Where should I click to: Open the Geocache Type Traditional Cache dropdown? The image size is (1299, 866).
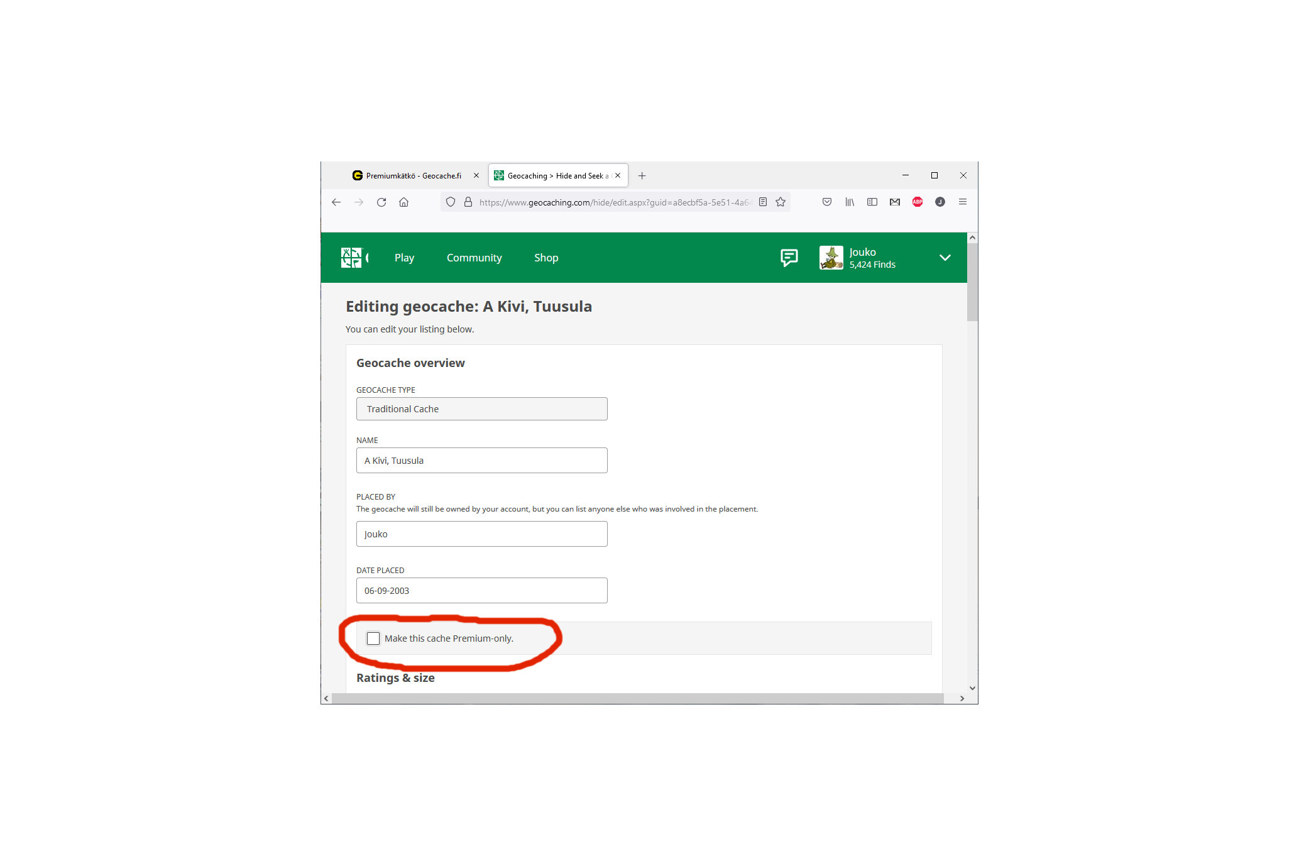pyautogui.click(x=481, y=409)
